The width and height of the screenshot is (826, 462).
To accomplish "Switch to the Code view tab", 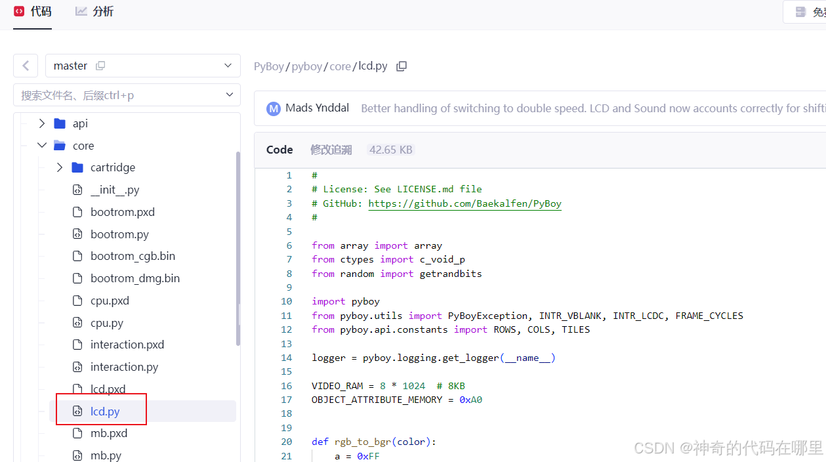I will pyautogui.click(x=279, y=150).
